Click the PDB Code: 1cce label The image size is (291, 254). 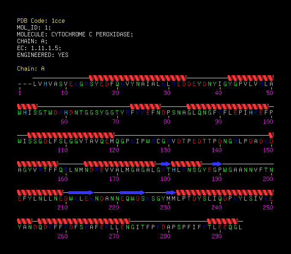41,21
